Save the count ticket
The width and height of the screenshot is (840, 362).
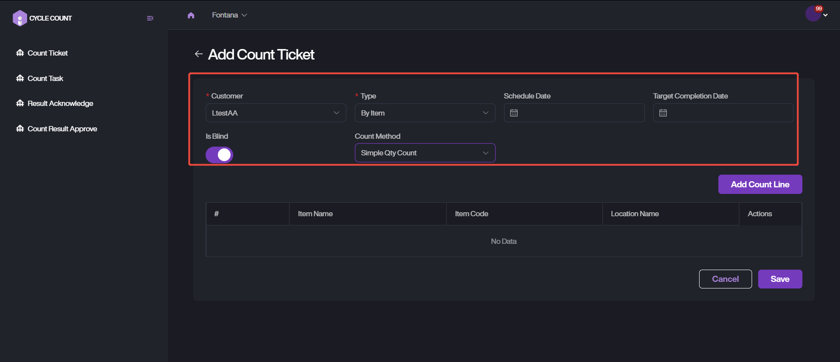(780, 279)
